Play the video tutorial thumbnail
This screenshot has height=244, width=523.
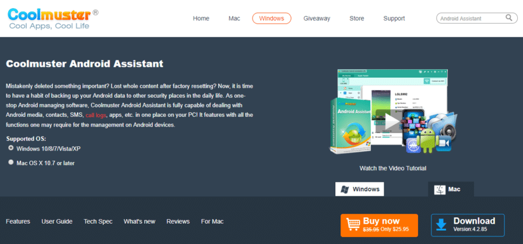391,121
